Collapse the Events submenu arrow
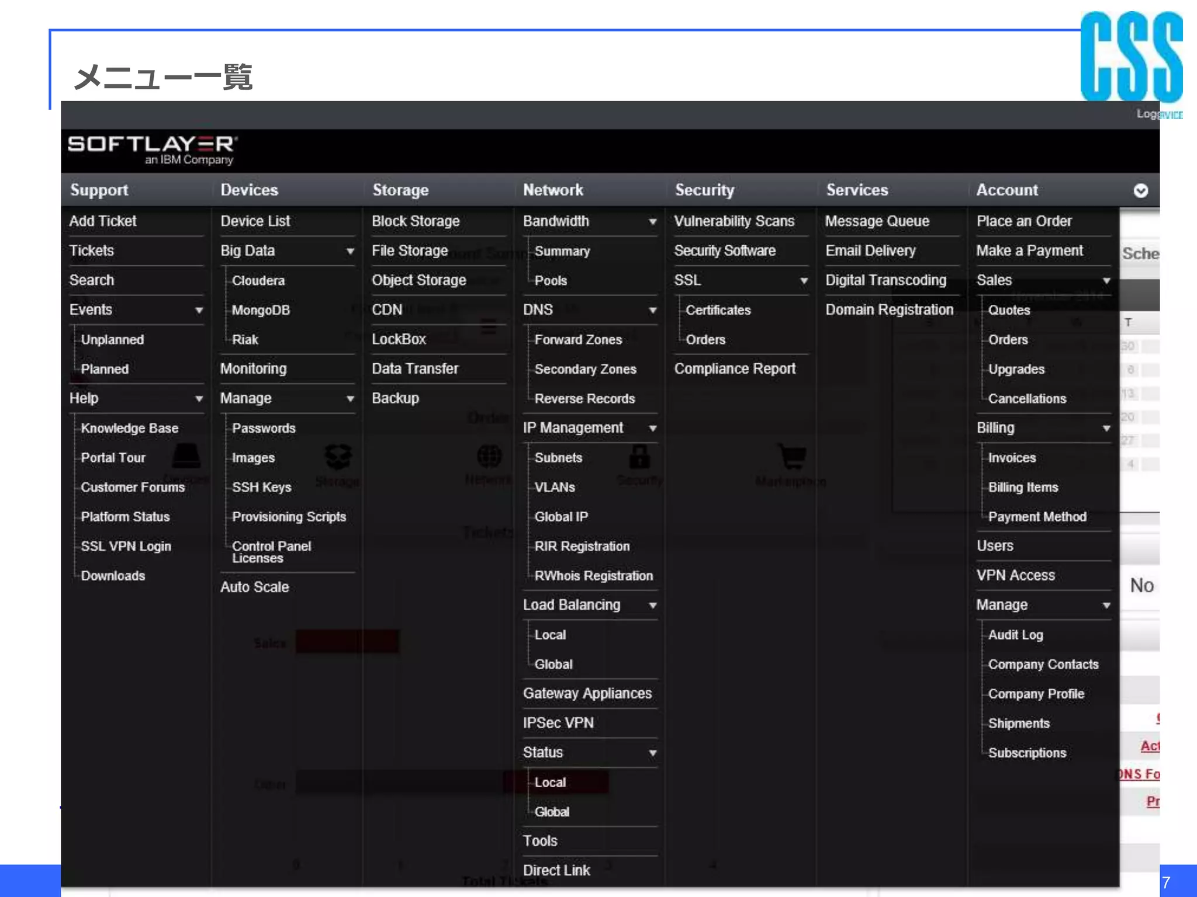Image resolution: width=1197 pixels, height=897 pixels. point(199,310)
